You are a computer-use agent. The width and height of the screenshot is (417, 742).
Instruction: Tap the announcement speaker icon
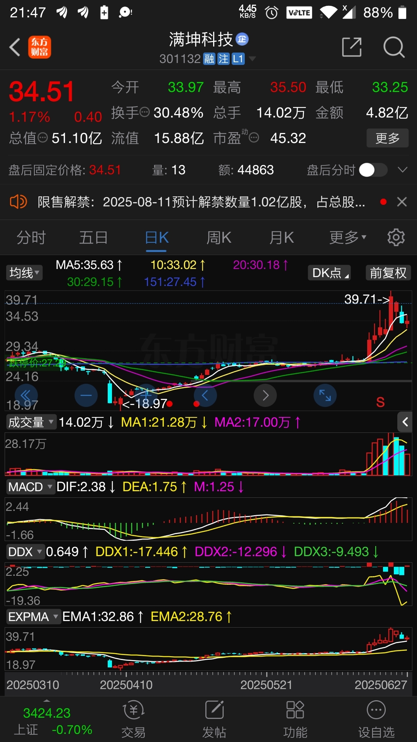tap(18, 202)
